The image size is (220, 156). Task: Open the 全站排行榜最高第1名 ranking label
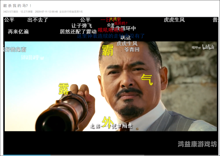tap(71, 12)
